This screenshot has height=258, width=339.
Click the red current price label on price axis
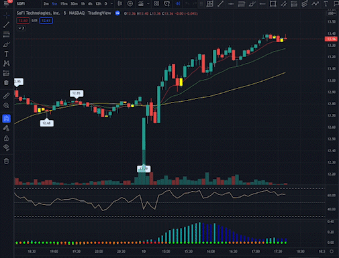[331, 39]
